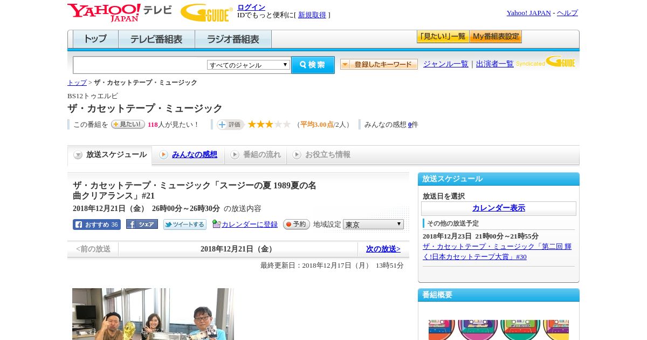Expand the 登録したキーワード dropdown
Screen dimensions: 647x340
[378, 64]
